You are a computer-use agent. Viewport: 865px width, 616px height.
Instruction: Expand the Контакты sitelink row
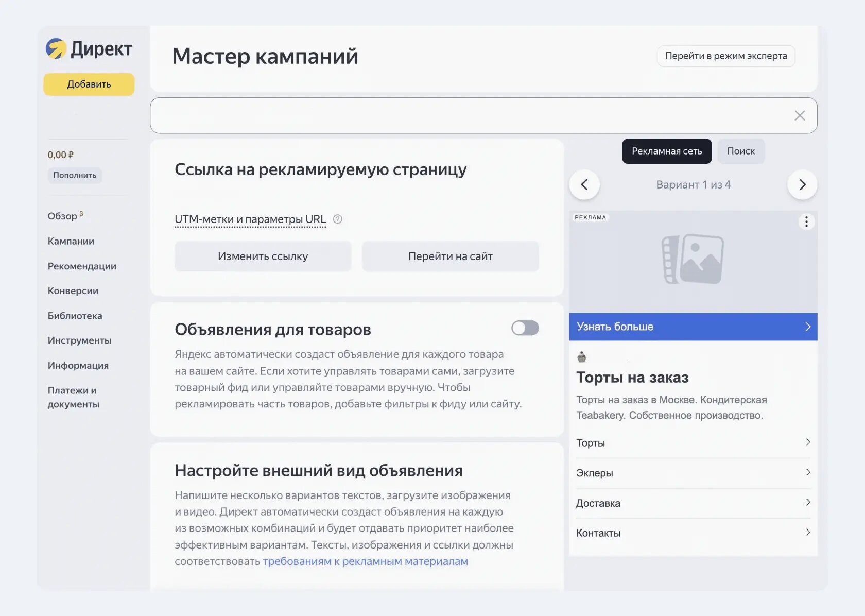pyautogui.click(x=693, y=533)
